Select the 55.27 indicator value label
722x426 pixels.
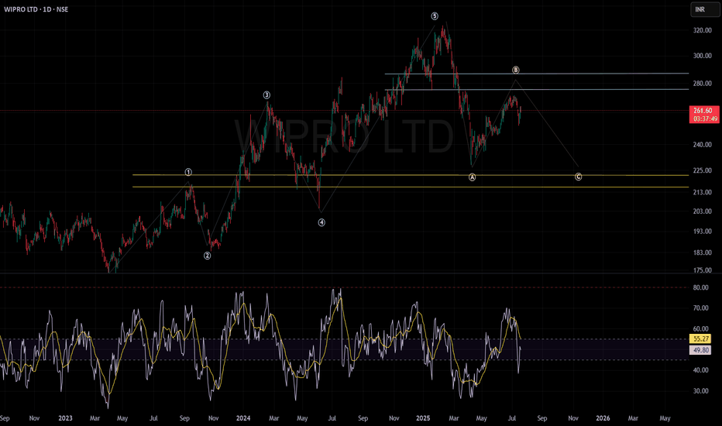click(x=701, y=339)
